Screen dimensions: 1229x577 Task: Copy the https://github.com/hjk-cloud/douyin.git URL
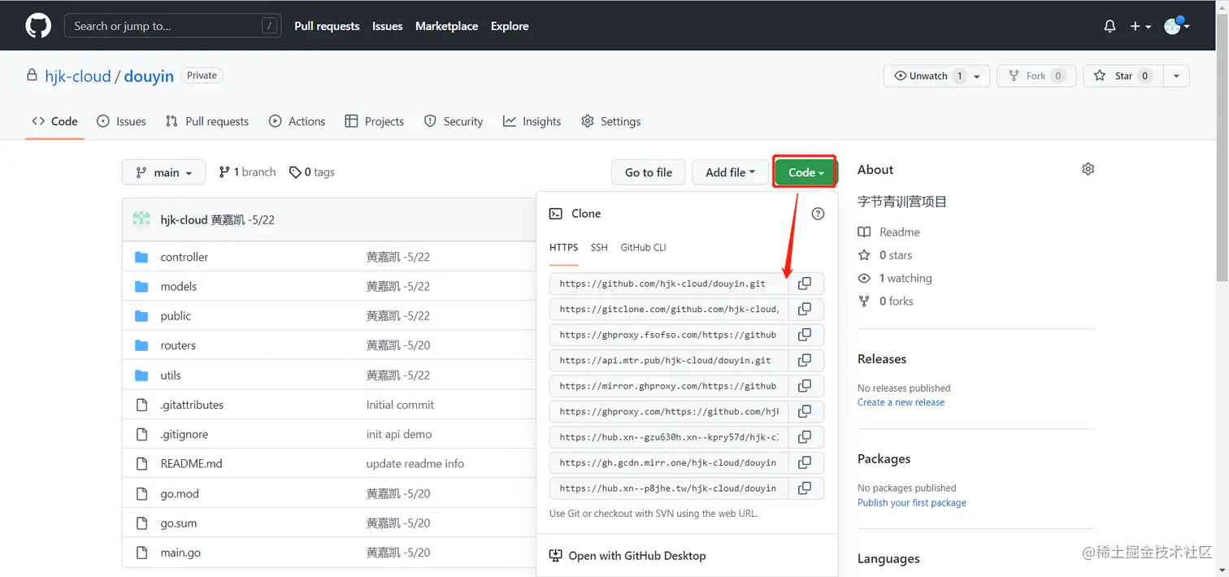pyautogui.click(x=805, y=284)
